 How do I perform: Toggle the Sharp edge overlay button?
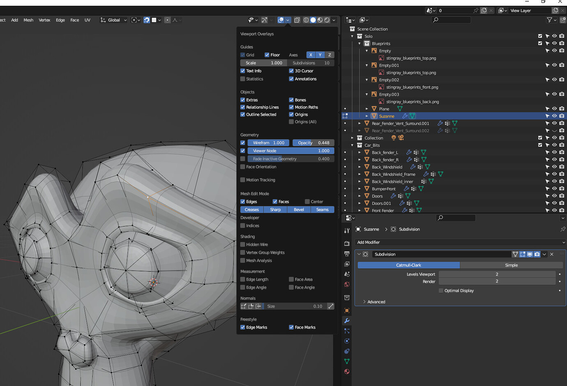[275, 209]
